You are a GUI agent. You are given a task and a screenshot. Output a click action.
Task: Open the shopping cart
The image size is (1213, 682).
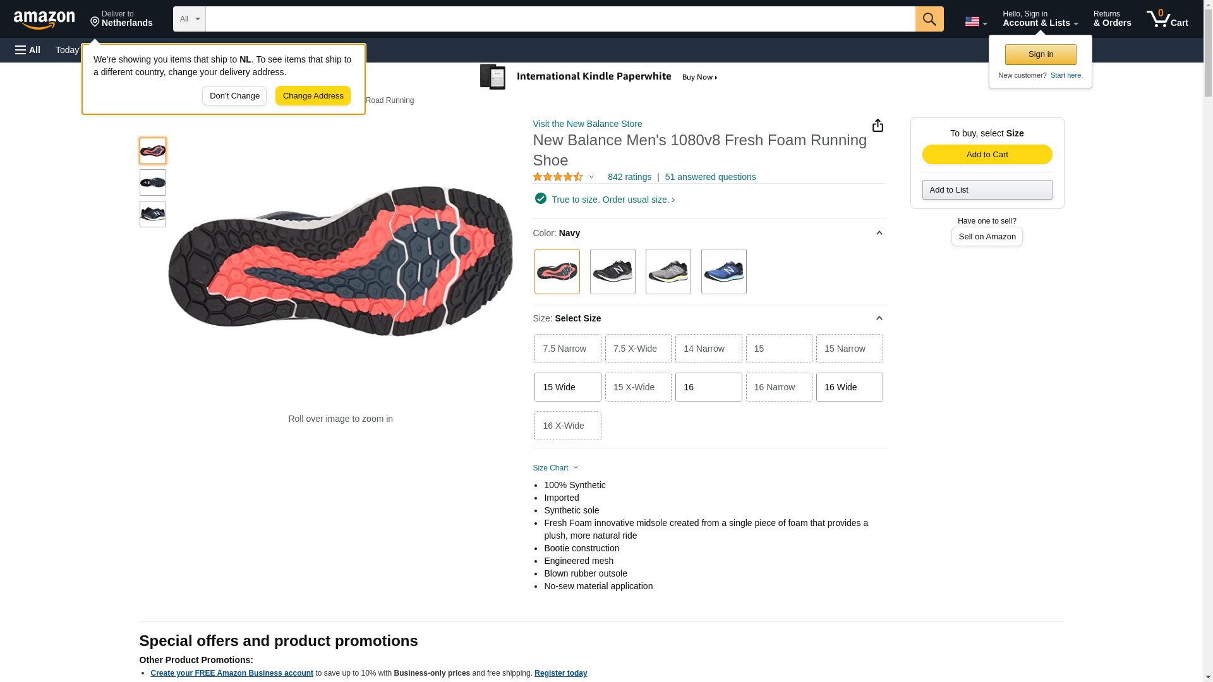pyautogui.click(x=1167, y=19)
